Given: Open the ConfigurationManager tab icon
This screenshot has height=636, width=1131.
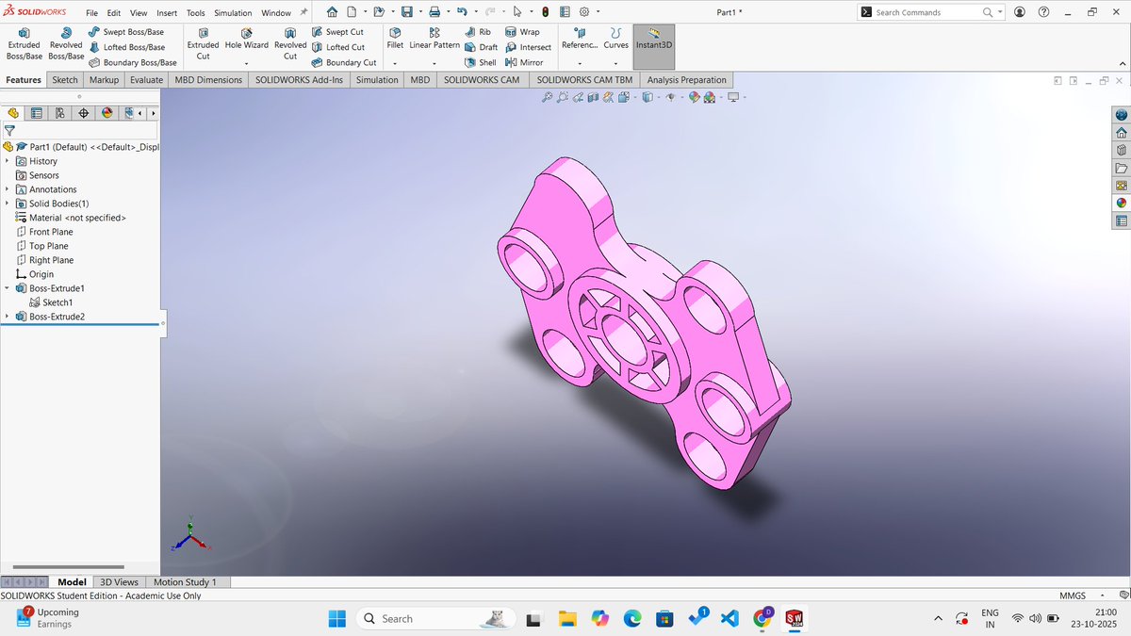Looking at the screenshot, I should coord(60,113).
